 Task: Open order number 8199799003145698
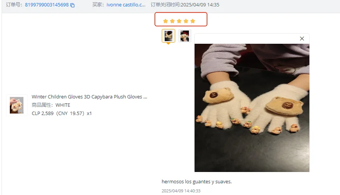[x=46, y=5]
